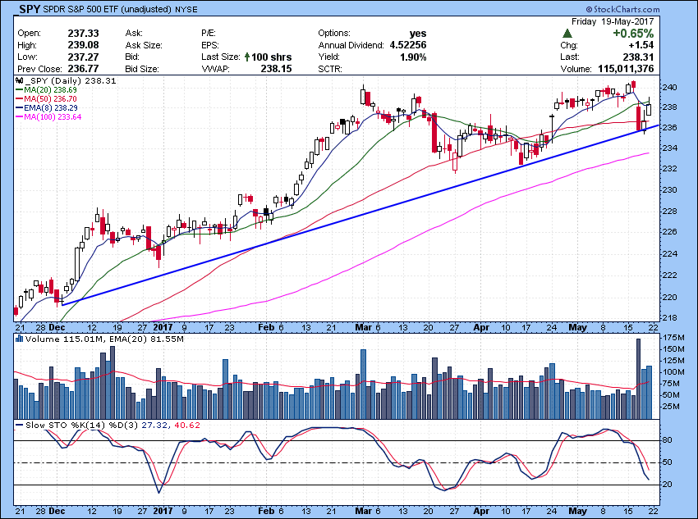Screen dimensions: 698x519
Task: Click the Mar label on the price chart axis
Action: point(363,327)
